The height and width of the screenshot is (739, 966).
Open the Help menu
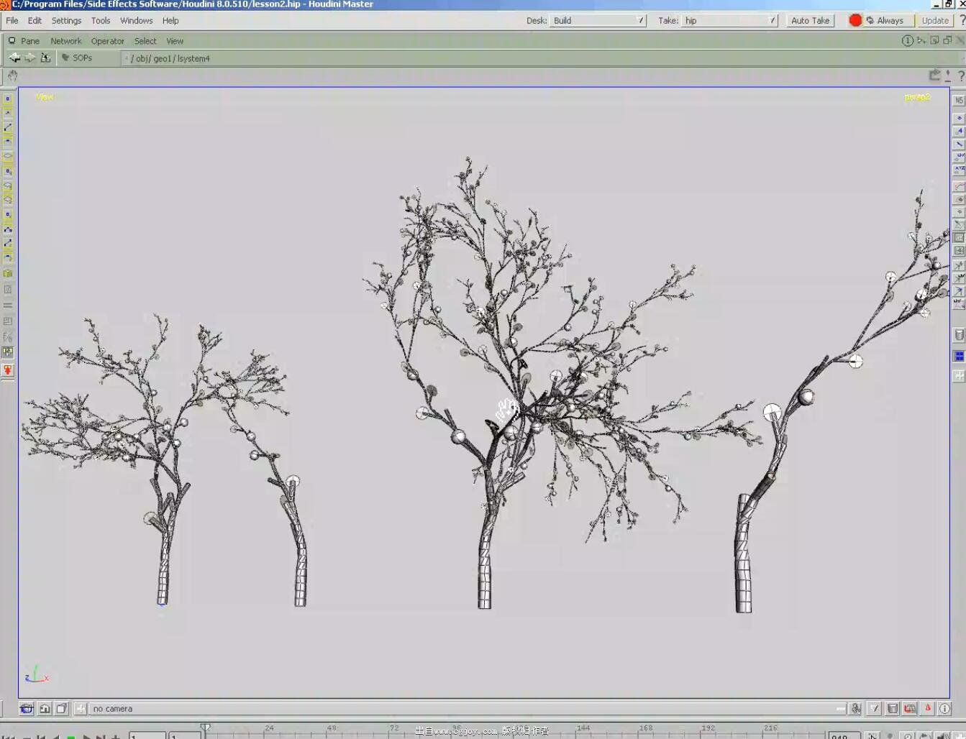(170, 20)
